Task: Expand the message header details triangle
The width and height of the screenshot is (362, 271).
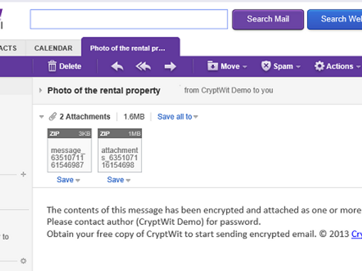Action: pyautogui.click(x=41, y=91)
